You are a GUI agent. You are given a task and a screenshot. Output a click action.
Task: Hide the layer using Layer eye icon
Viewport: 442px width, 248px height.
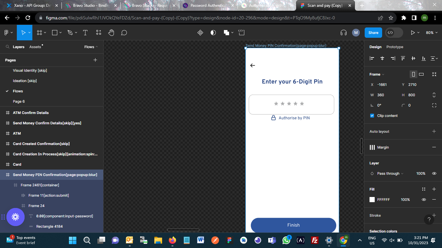pyautogui.click(x=434, y=173)
